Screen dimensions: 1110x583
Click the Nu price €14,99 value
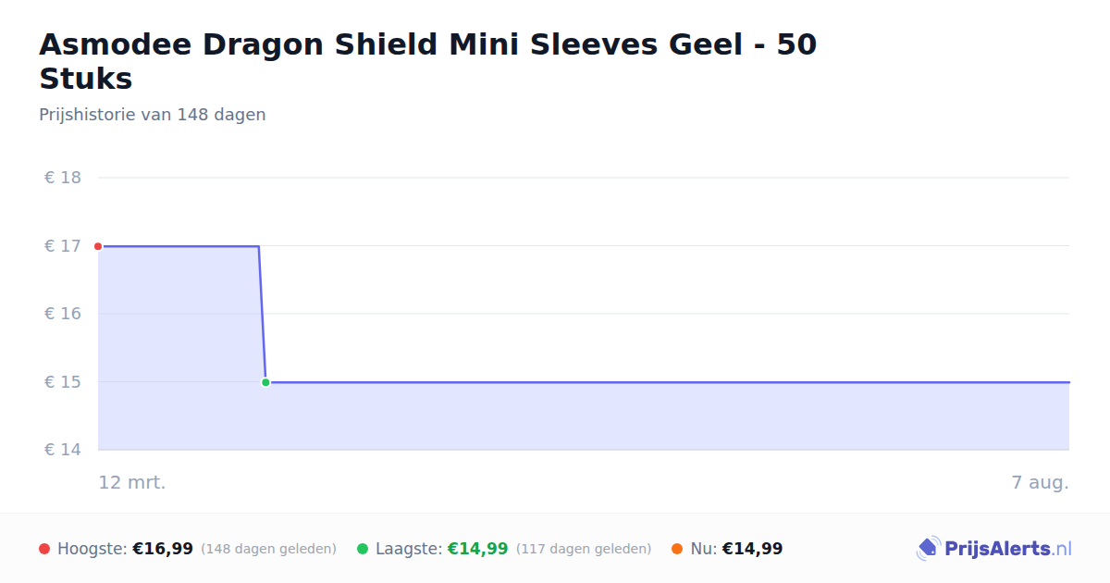[752, 549]
